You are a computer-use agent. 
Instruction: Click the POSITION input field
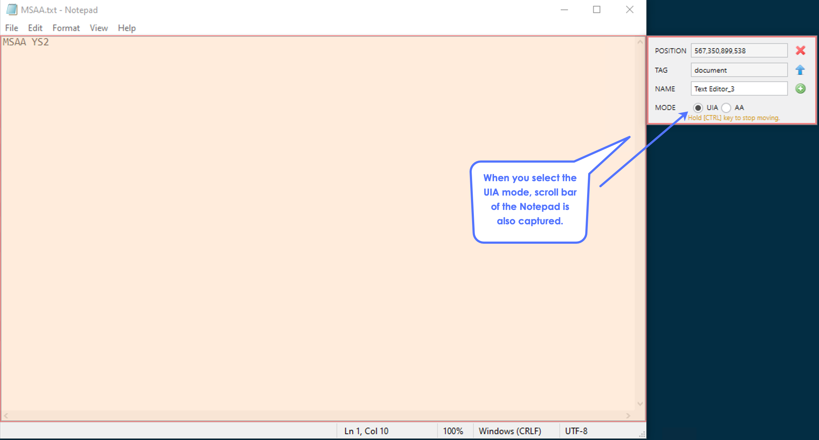[739, 51]
